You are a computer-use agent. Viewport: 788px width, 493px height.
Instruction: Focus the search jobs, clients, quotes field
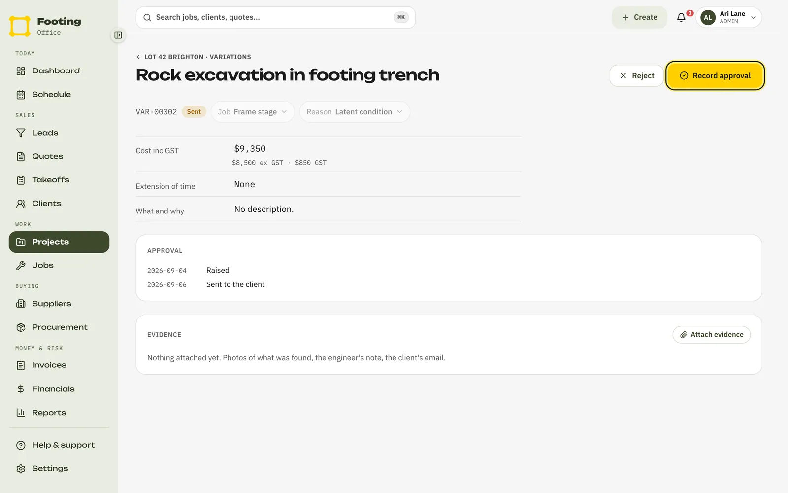(276, 17)
